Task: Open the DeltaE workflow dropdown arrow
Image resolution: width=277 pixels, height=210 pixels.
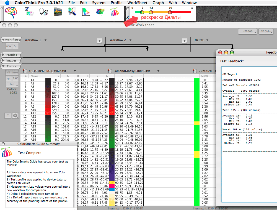Action: [x=207, y=40]
